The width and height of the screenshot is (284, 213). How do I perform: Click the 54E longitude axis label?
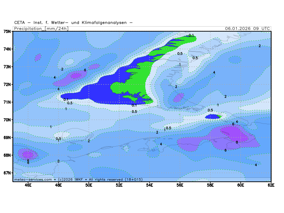point(149,185)
